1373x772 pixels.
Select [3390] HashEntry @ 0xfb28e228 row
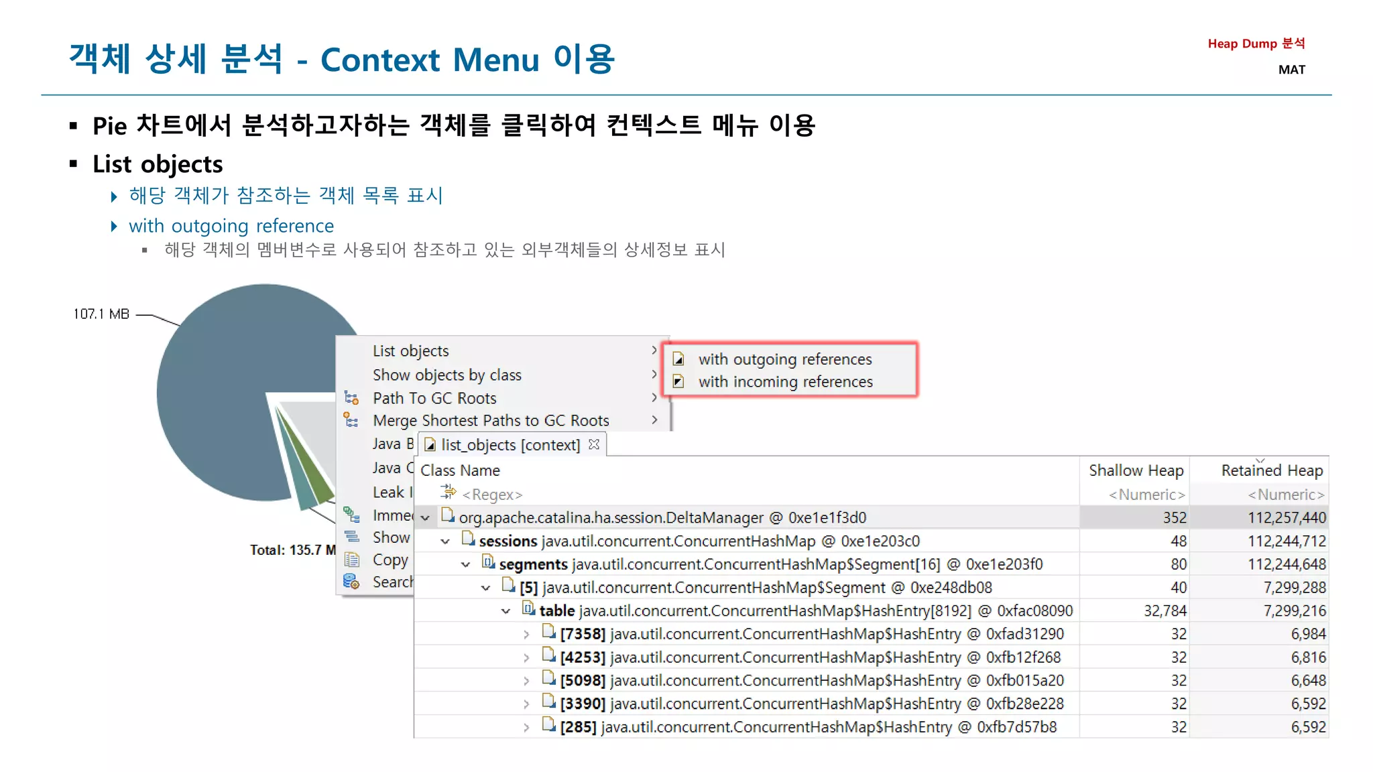tap(812, 704)
